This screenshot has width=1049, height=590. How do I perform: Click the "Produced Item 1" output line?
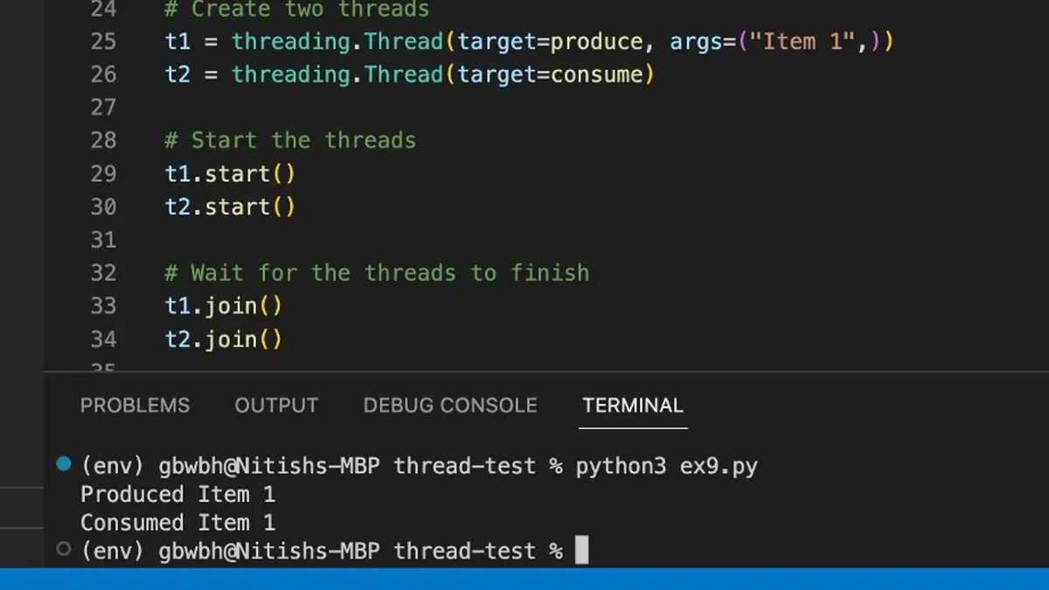coord(177,495)
